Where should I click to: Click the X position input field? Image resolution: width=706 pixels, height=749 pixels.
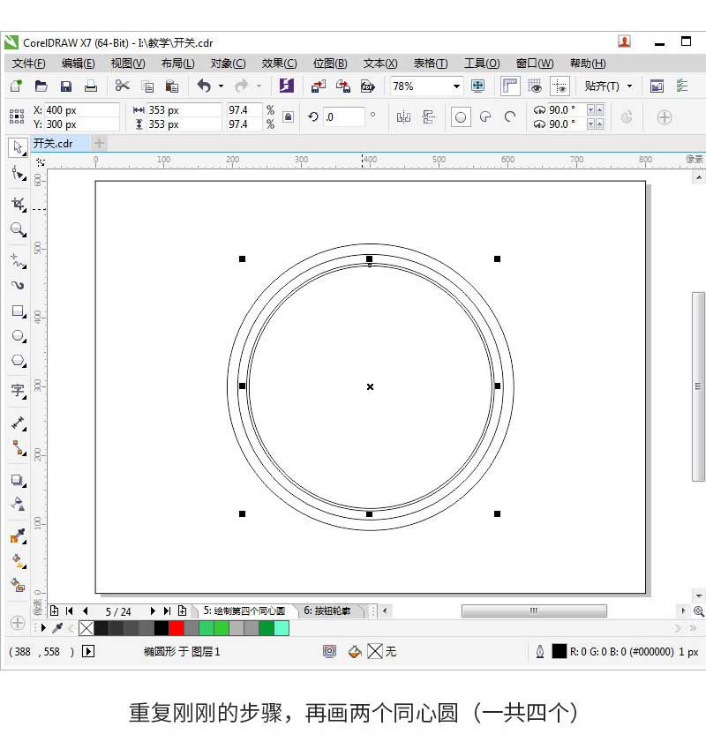click(x=82, y=110)
